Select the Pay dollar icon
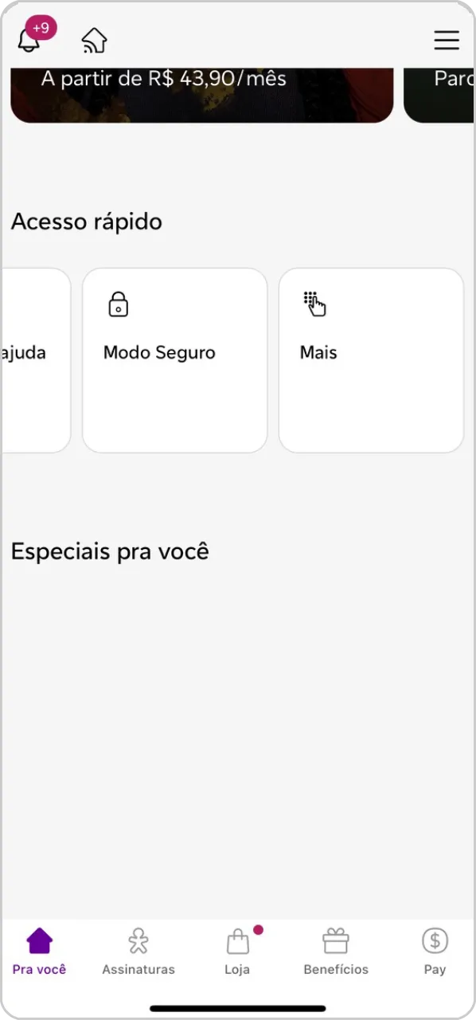This screenshot has width=476, height=1020. (x=435, y=940)
